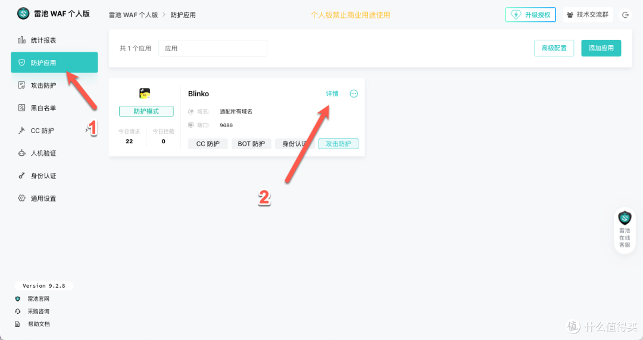Click the group icon in 技术交流群

[570, 15]
